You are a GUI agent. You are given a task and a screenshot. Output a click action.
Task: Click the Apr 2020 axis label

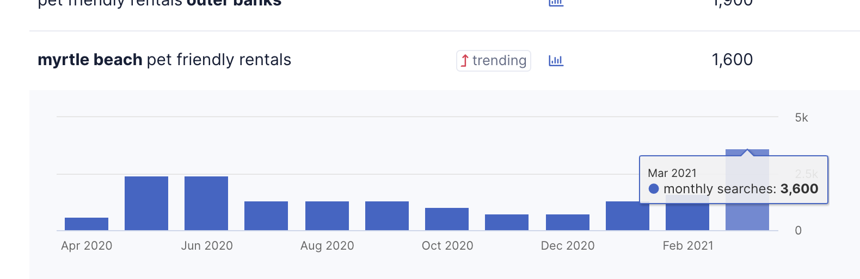(87, 246)
